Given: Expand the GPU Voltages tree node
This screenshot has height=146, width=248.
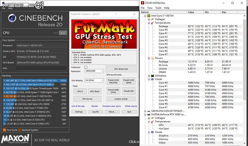Looking at the screenshot, I should coord(149,118).
